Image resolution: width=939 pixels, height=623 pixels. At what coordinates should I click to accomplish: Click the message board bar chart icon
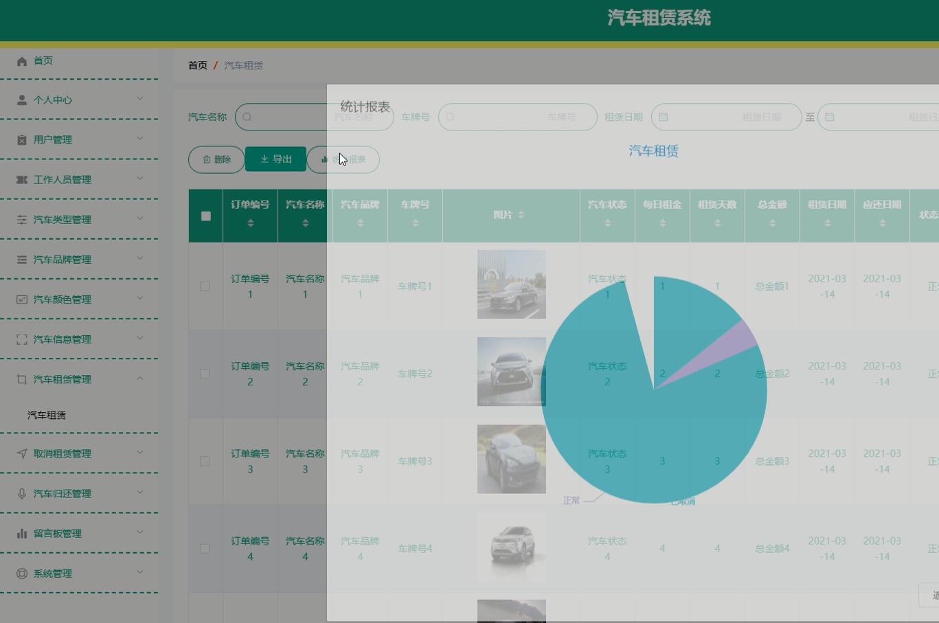22,533
